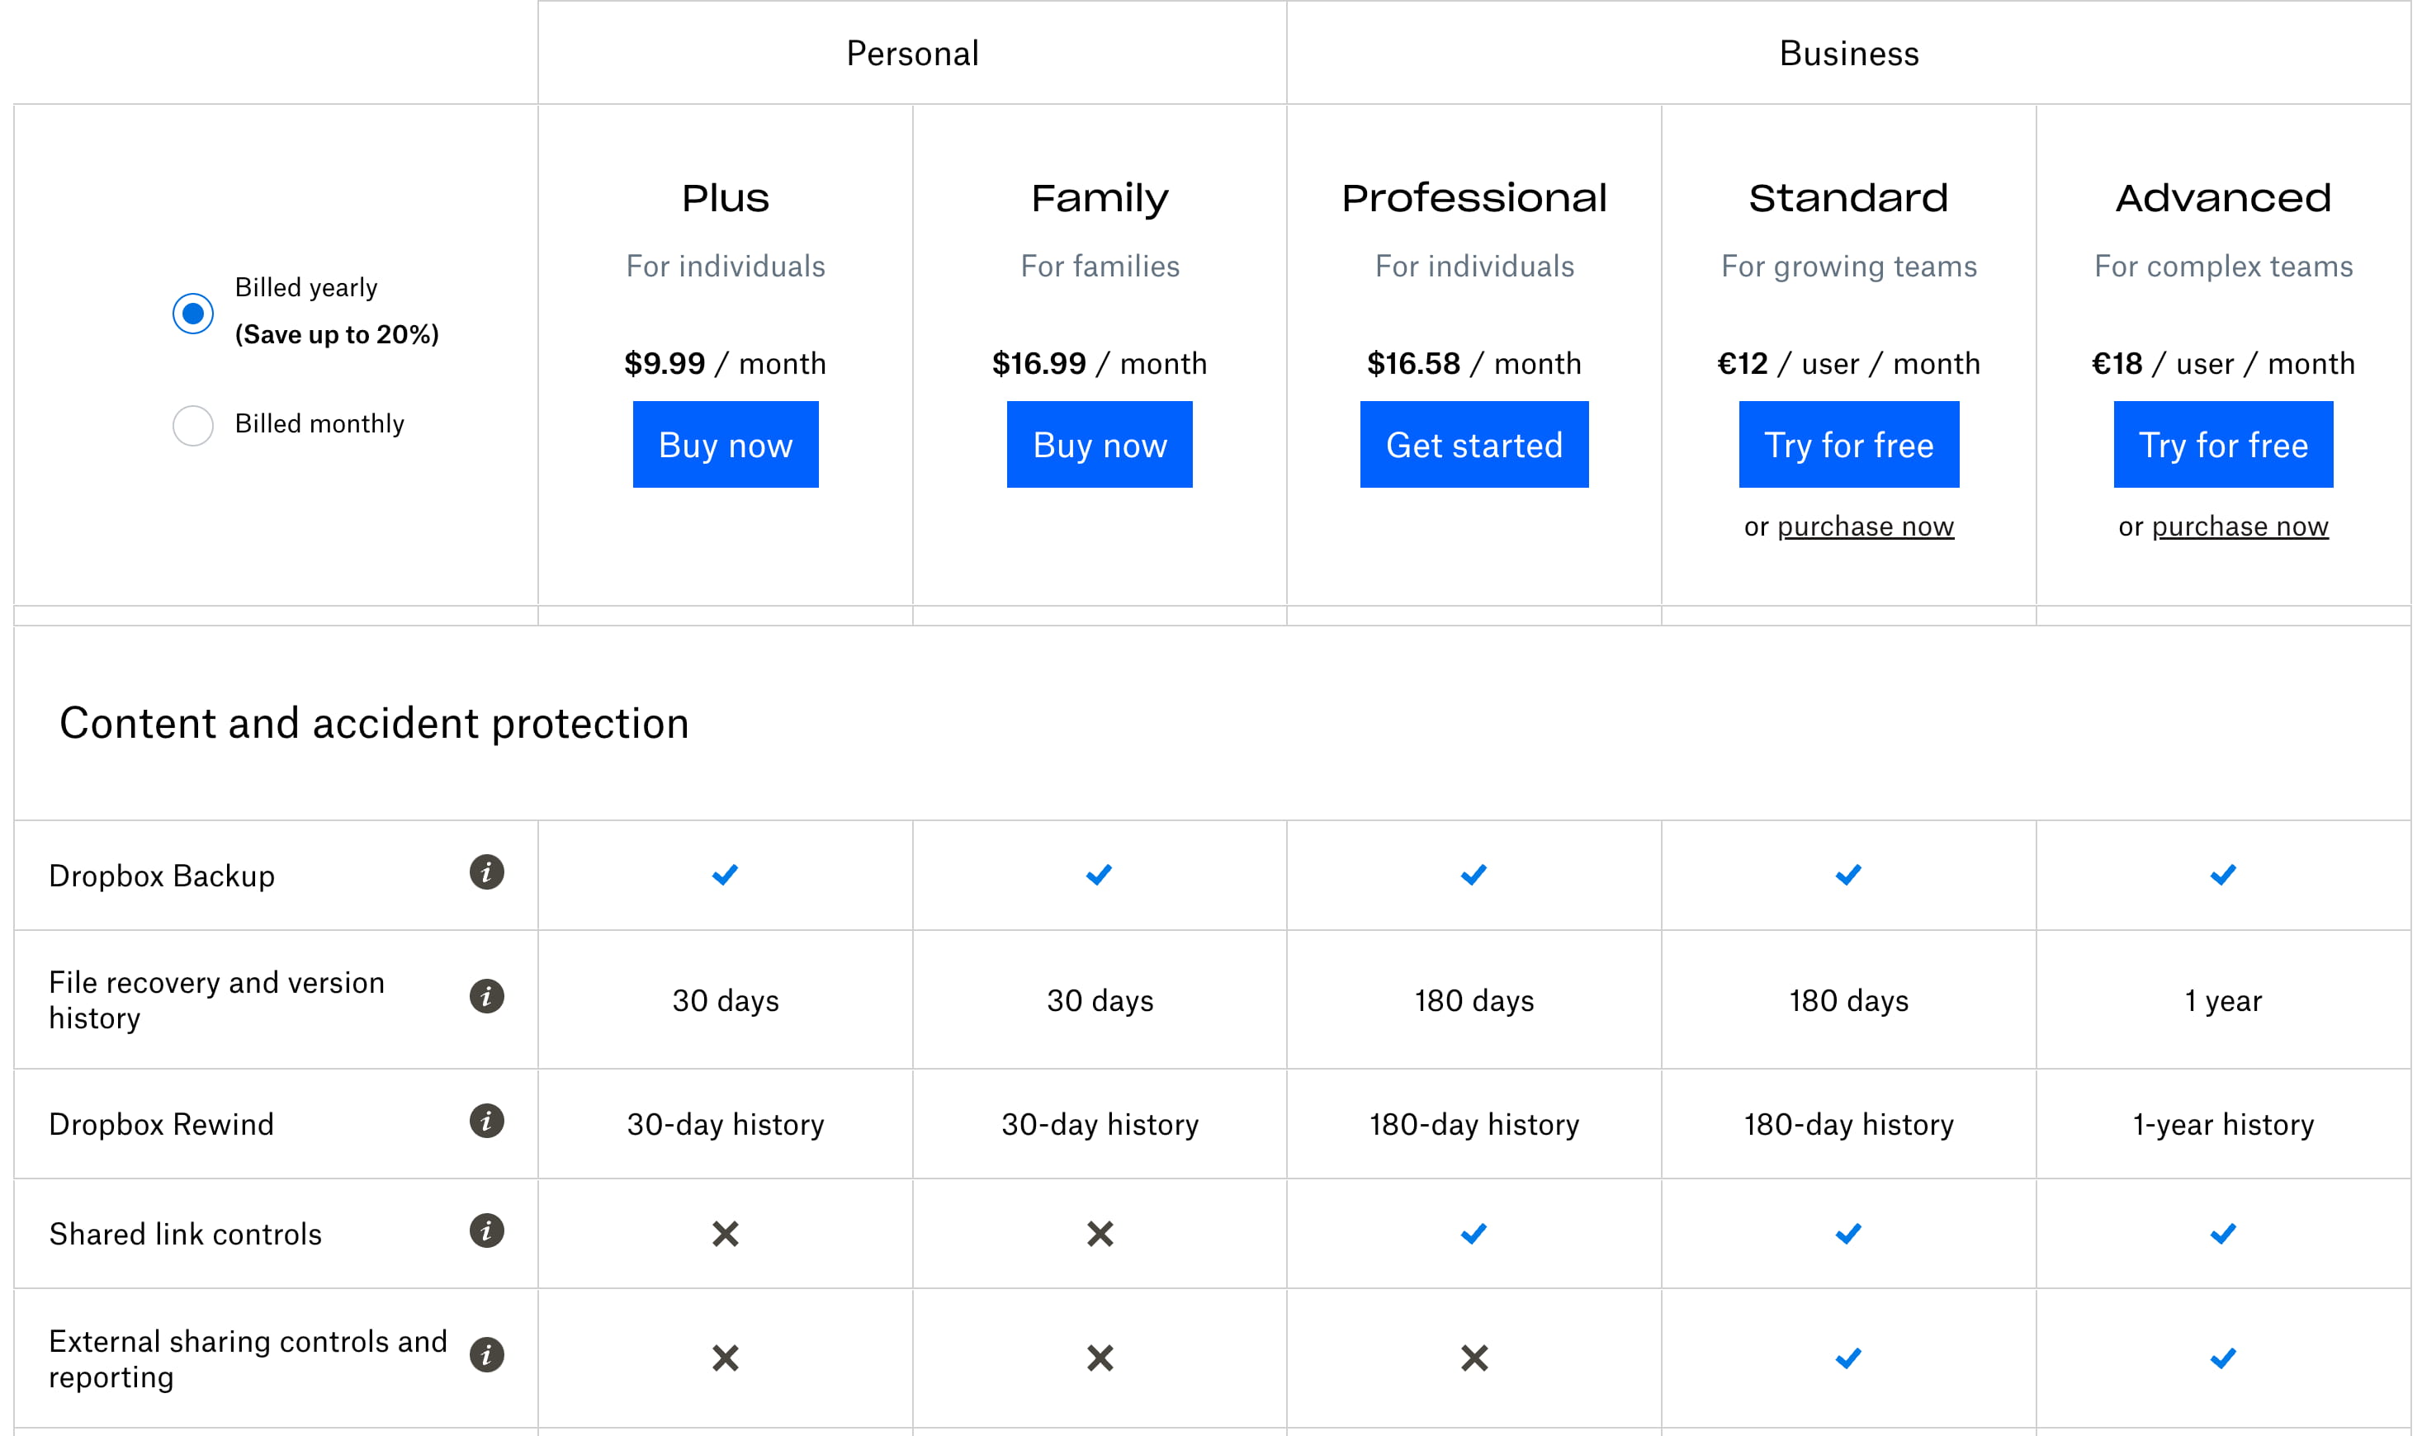The width and height of the screenshot is (2422, 1436).
Task: Start the Standard plan free trial
Action: 1848,444
